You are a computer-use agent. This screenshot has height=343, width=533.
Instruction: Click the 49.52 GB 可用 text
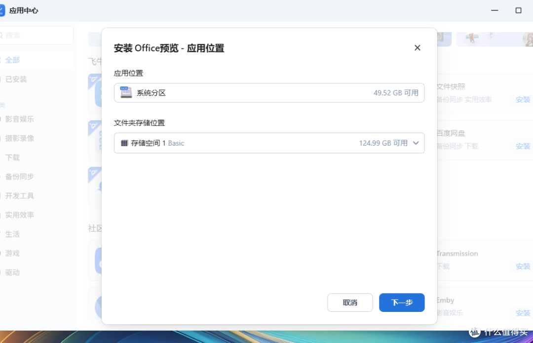point(396,93)
